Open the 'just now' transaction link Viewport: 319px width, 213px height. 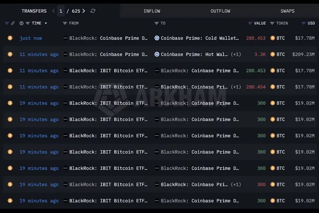click(31, 38)
